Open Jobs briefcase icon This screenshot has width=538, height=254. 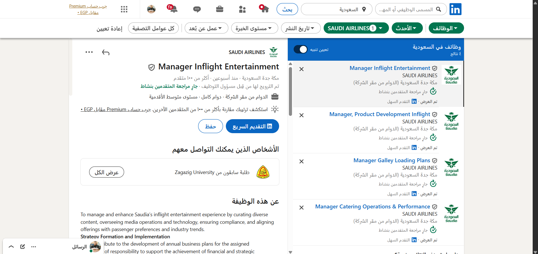(220, 9)
